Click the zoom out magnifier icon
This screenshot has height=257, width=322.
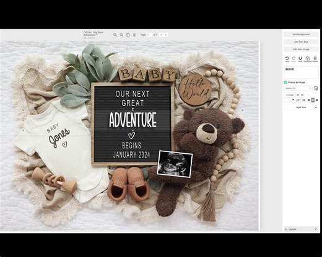(121, 35)
